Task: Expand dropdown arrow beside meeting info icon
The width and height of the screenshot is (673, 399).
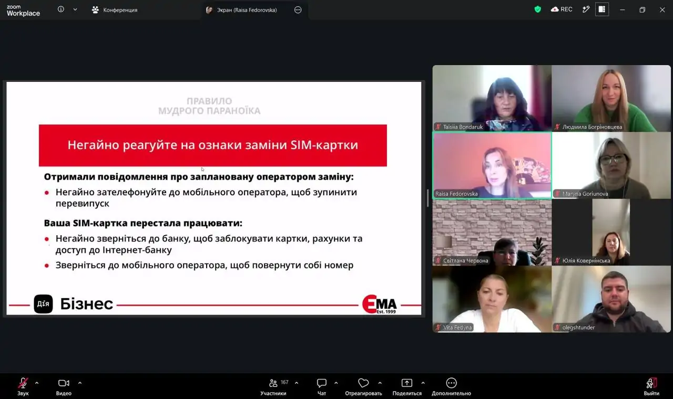Action: coord(75,9)
